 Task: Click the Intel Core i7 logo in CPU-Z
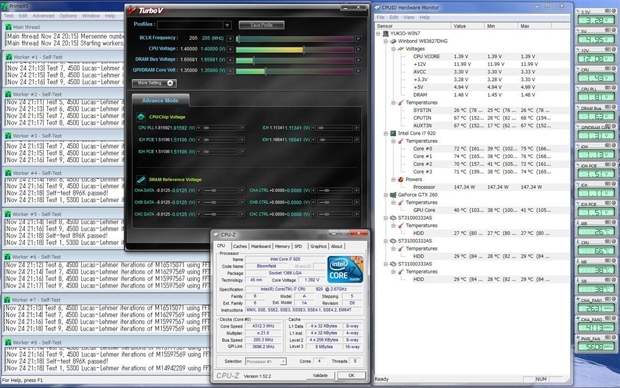(x=345, y=269)
